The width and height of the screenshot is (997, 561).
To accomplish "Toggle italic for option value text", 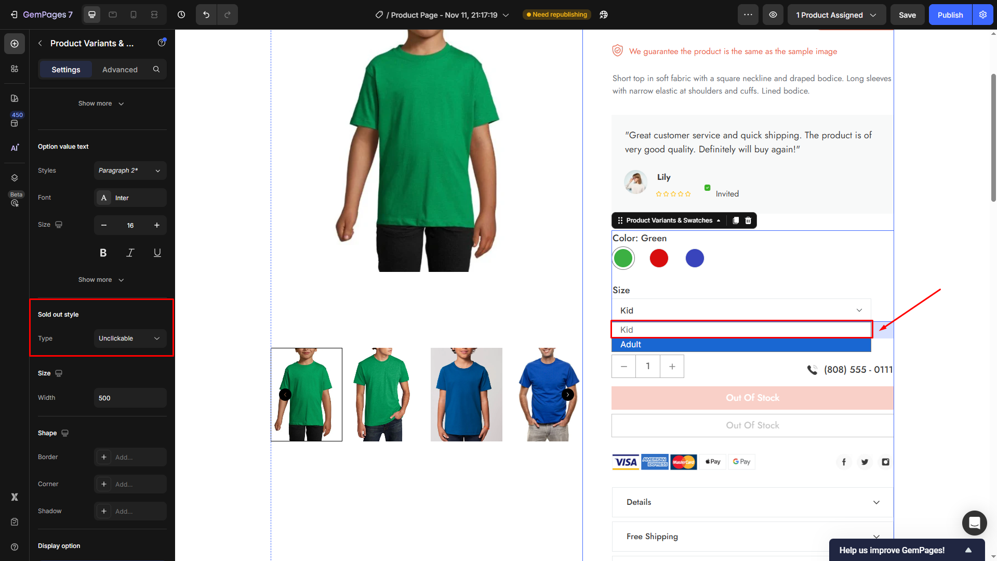I will pos(130,253).
